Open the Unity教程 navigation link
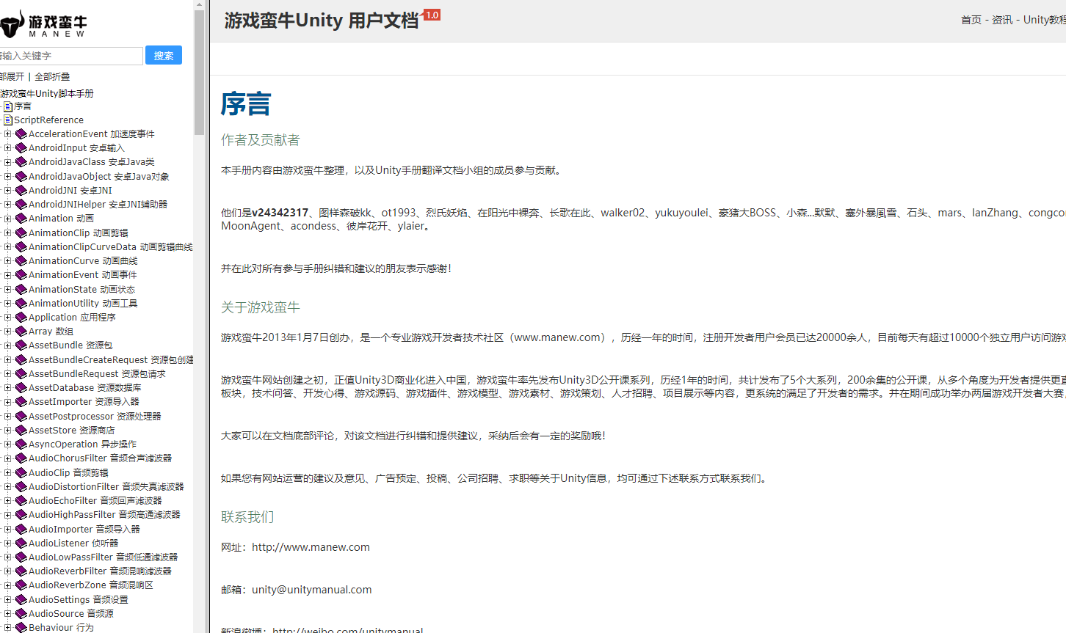Viewport: 1066px width, 633px height. (1045, 20)
